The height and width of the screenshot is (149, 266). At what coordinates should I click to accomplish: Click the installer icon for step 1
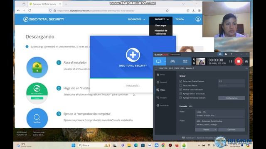point(37,67)
